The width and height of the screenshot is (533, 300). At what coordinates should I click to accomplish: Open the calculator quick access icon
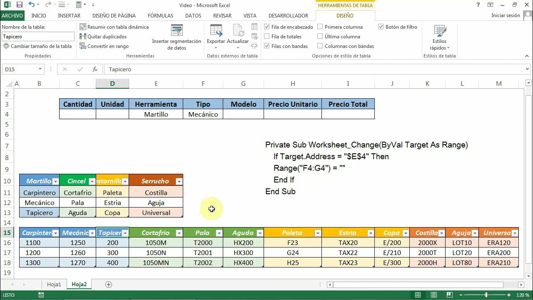[x=79, y=5]
